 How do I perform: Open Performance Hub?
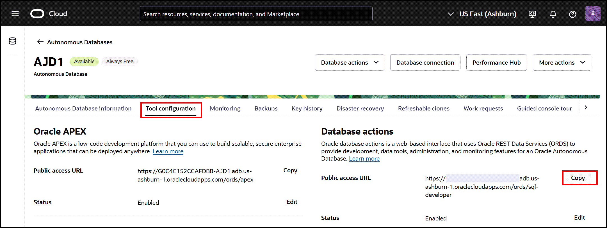point(497,62)
